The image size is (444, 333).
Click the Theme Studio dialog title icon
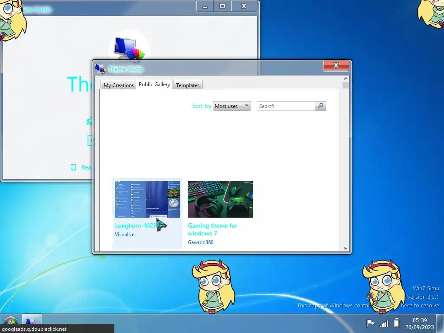[x=100, y=69]
